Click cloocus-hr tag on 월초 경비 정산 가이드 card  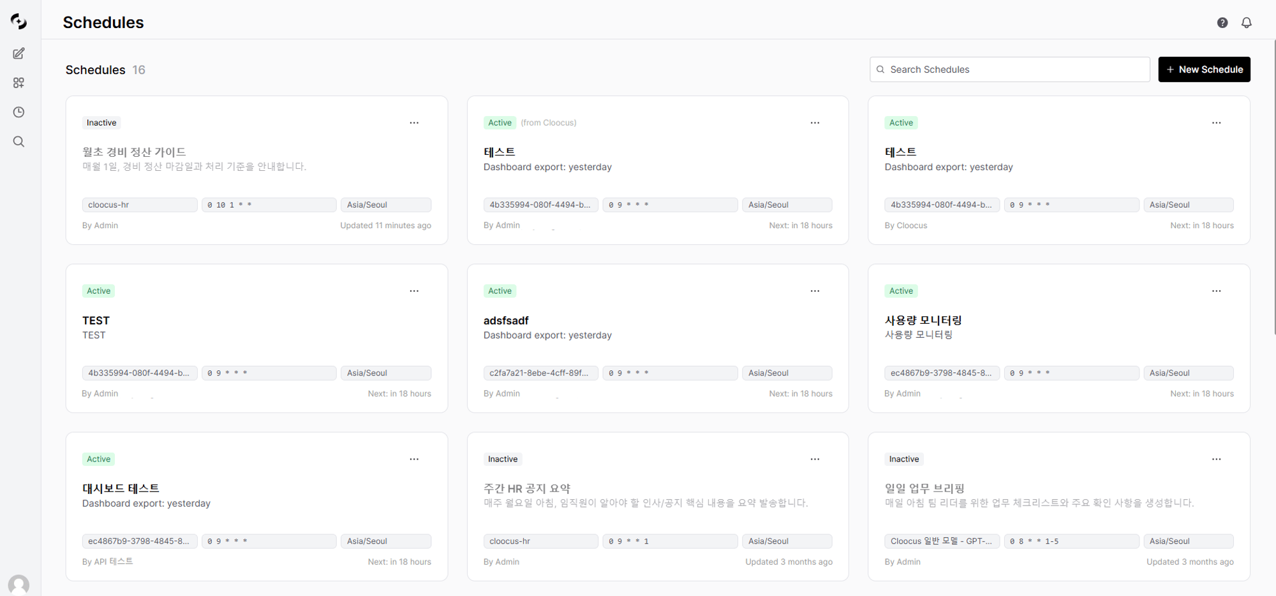pos(139,205)
